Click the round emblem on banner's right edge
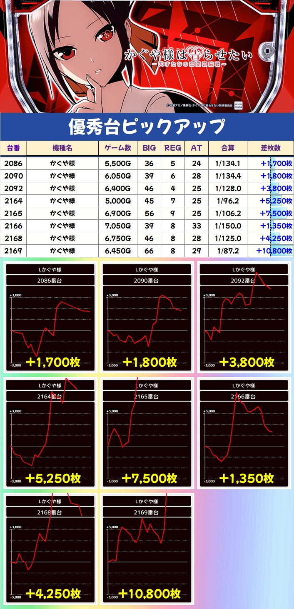The height and width of the screenshot is (609, 294). pyautogui.click(x=264, y=52)
